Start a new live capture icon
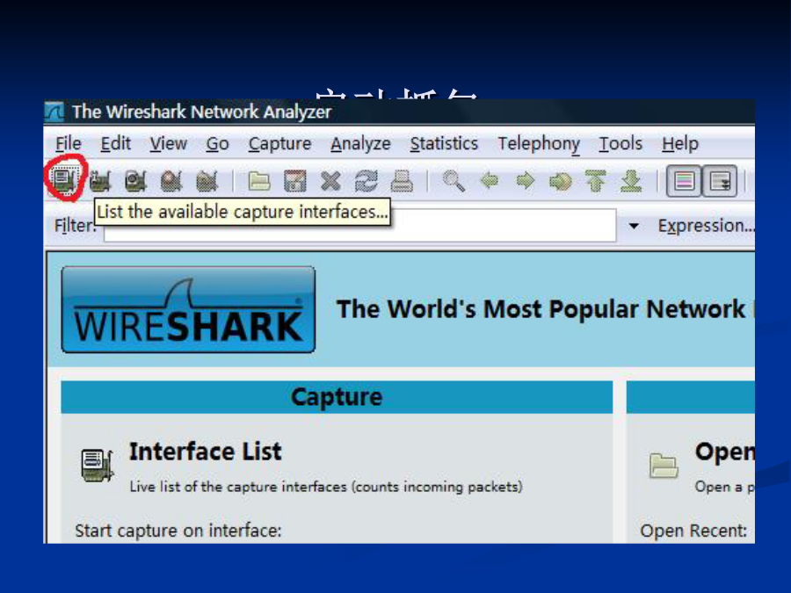Viewport: 791px width, 593px height. [135, 181]
